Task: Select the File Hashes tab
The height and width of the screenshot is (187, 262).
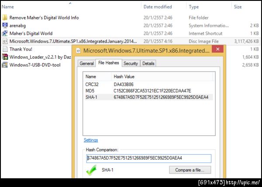Action: pos(109,63)
